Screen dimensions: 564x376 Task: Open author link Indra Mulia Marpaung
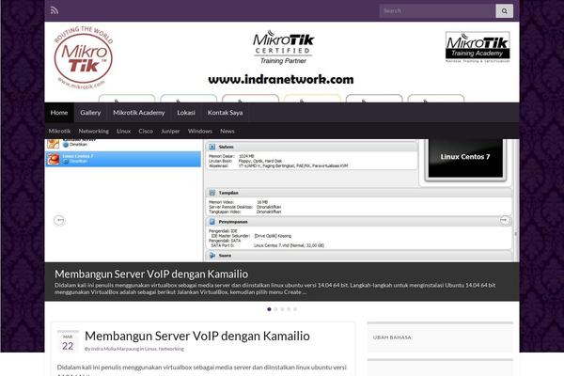(115, 349)
